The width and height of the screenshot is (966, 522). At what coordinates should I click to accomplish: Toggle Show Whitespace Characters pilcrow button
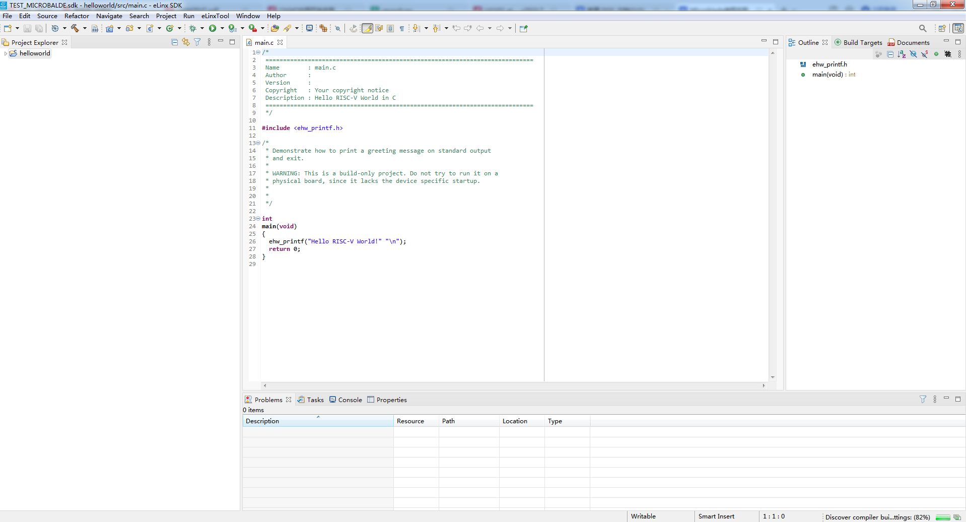tap(402, 29)
